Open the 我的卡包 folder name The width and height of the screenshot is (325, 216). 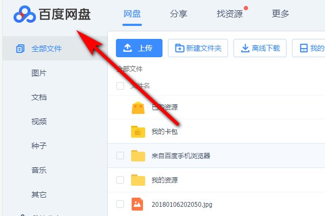tap(165, 132)
